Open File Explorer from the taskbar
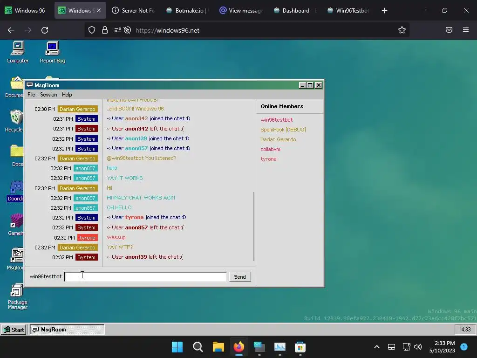 pos(218,347)
